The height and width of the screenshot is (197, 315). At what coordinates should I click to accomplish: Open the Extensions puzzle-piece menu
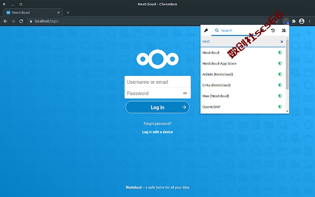pyautogui.click(x=294, y=21)
